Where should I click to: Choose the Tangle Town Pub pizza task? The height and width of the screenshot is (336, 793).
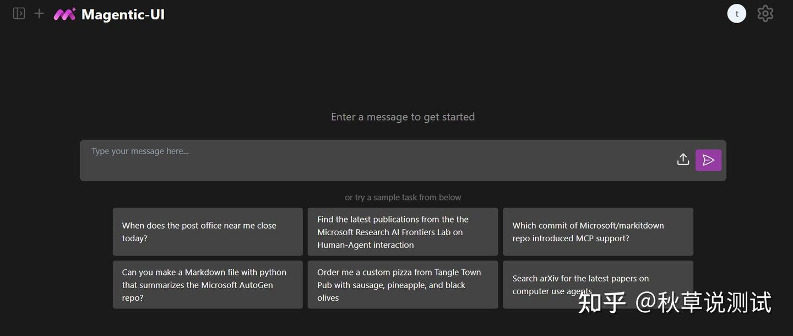coord(403,284)
